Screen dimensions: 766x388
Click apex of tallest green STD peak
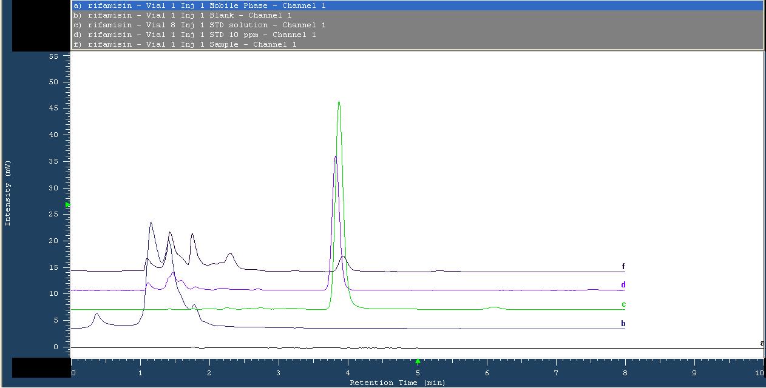[x=339, y=102]
